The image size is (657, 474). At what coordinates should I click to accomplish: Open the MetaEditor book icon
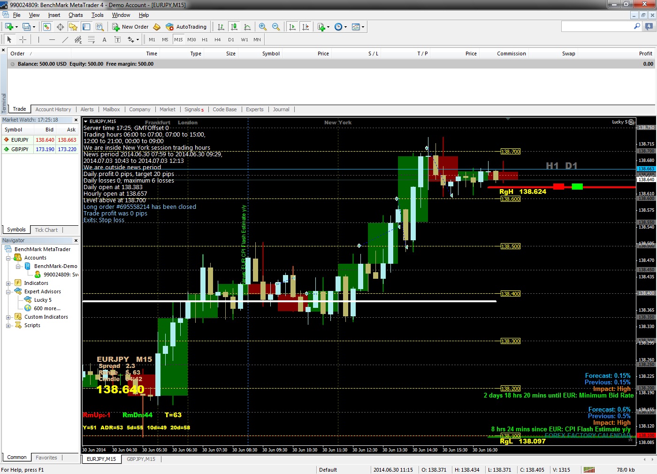coord(157,27)
